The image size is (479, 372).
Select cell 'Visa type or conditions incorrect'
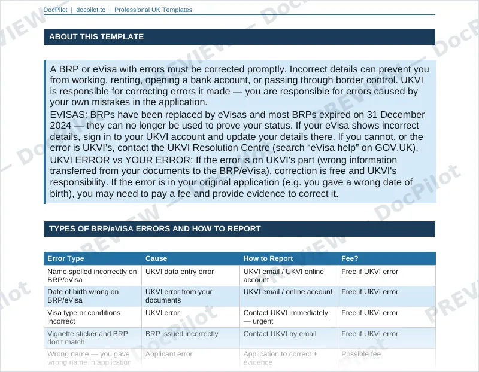(93, 317)
